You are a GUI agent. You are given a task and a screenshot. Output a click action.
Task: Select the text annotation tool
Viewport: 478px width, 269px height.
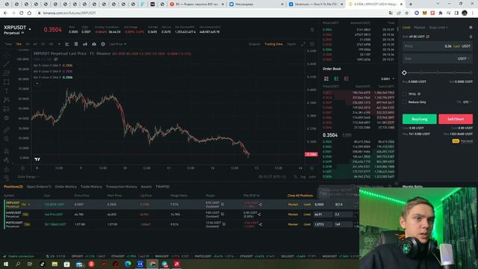[7, 91]
